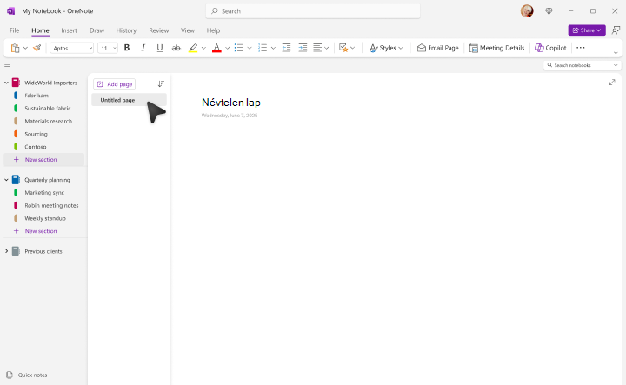
Task: Open the ribbon overflow three-dots menu
Action: (581, 48)
